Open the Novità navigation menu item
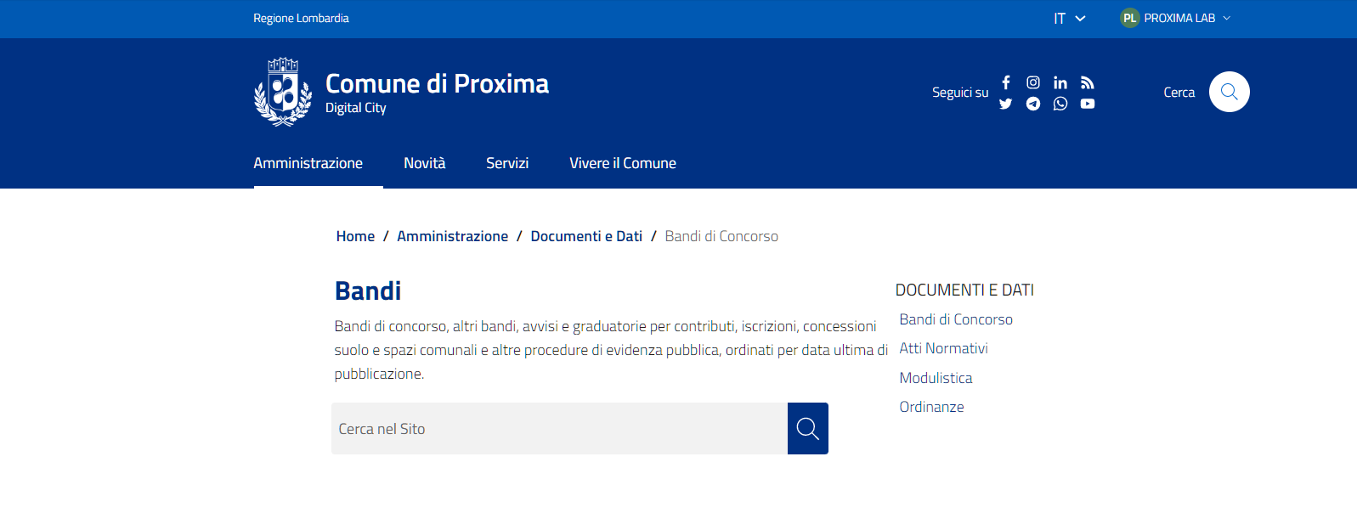This screenshot has width=1357, height=513. (x=424, y=163)
